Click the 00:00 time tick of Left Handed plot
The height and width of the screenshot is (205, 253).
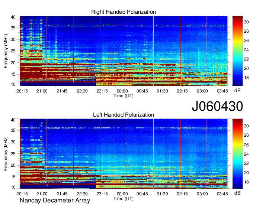pyautogui.click(x=122, y=194)
